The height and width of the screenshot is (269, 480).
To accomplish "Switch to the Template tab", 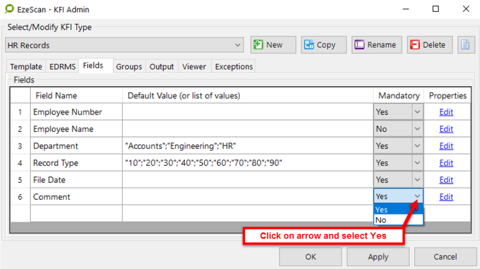I will tap(26, 67).
